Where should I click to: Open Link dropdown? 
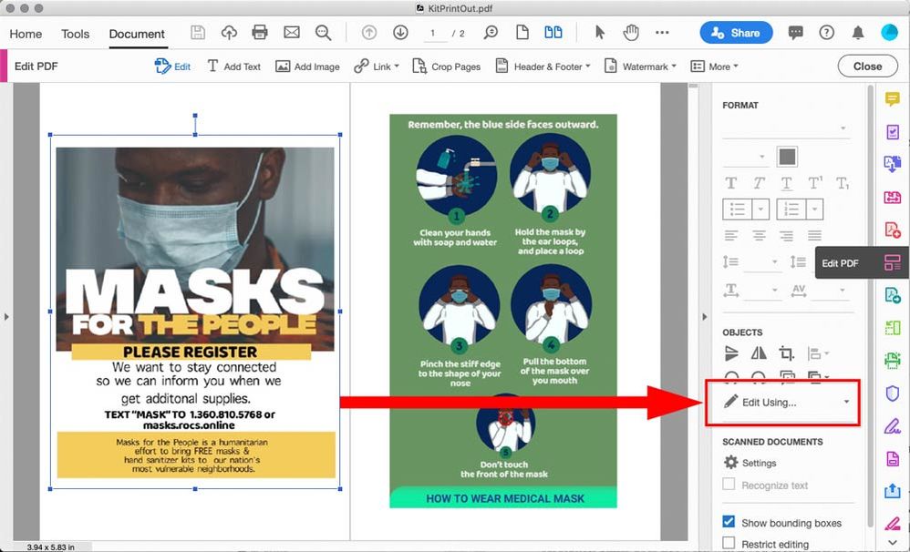(x=376, y=66)
